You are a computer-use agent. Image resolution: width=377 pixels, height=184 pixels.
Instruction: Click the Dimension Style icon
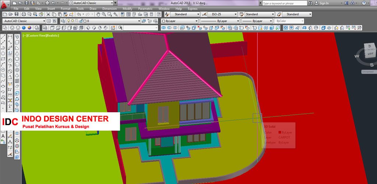coord(205,14)
